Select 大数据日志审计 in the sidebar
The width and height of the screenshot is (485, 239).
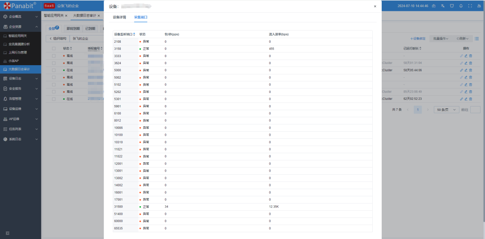(20, 69)
